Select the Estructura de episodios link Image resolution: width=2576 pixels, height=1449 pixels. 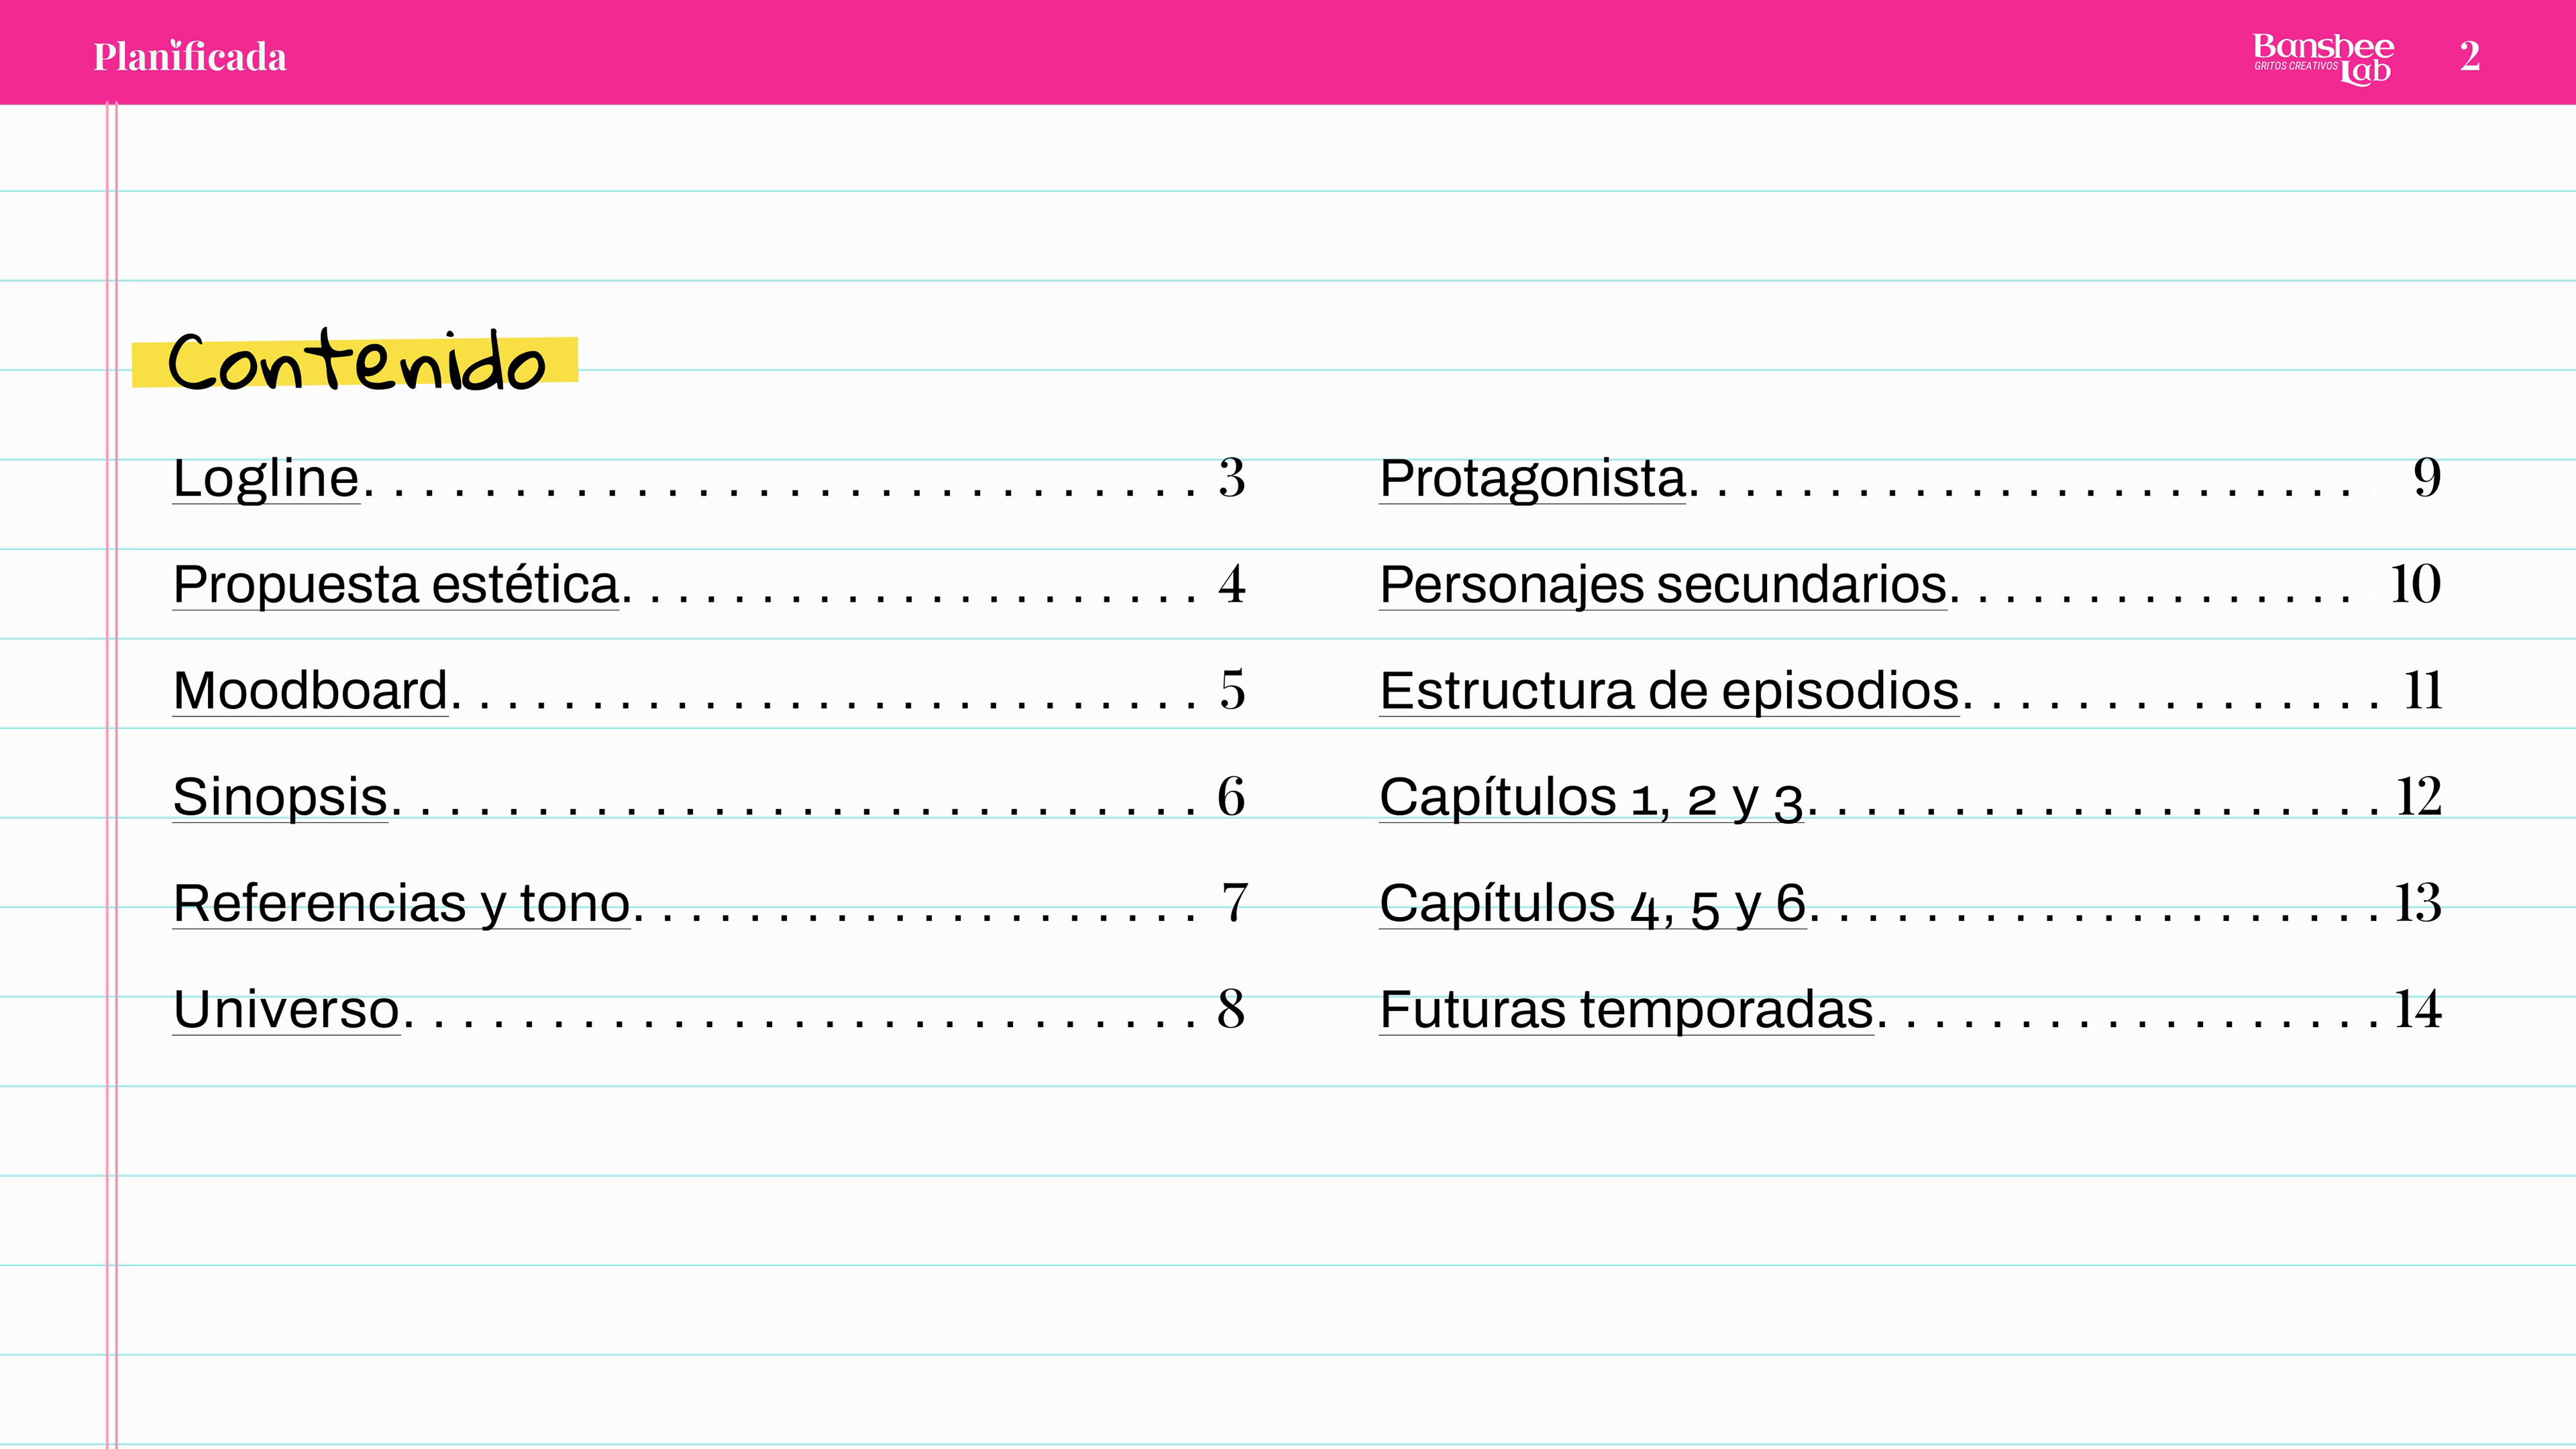tap(1669, 690)
